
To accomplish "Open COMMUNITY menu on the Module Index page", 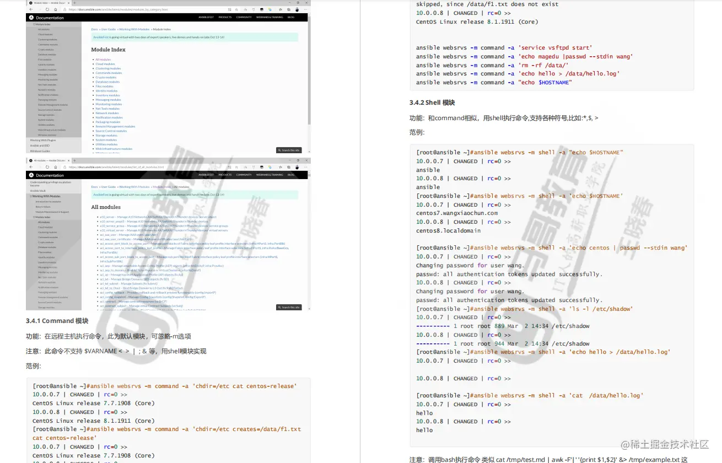I will coord(244,18).
